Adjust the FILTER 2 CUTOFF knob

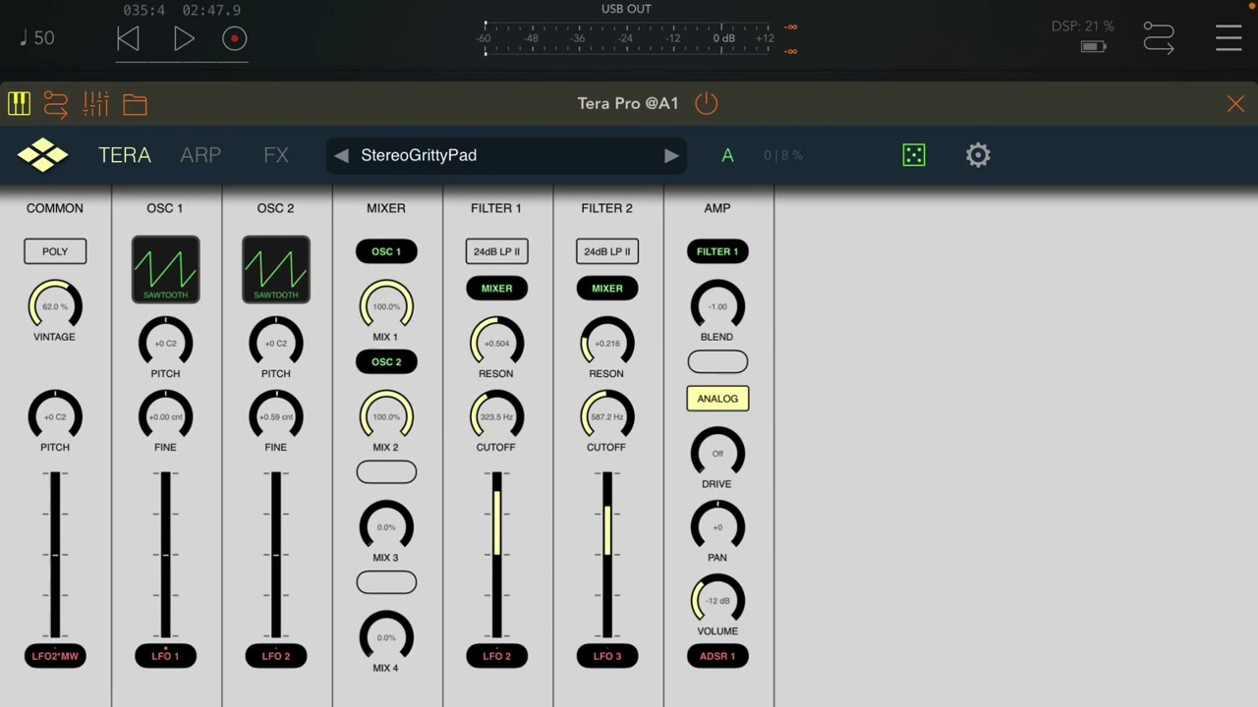[x=607, y=416]
